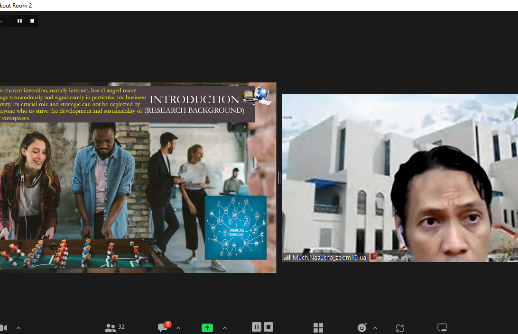The image size is (518, 334).
Task: Click the green Share Screen button
Action: [x=207, y=328]
